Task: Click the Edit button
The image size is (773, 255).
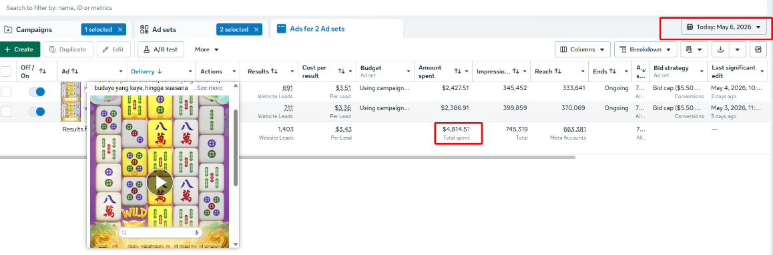Action: coord(113,49)
